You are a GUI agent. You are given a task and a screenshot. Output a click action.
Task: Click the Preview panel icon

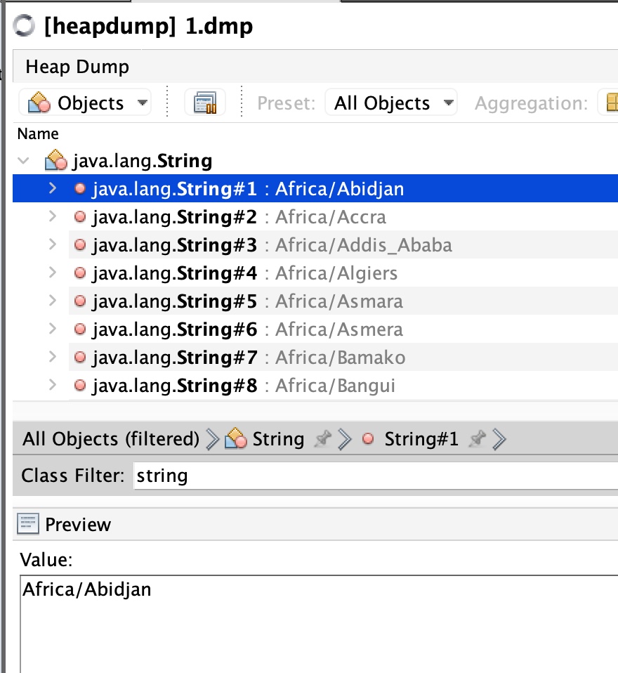pyautogui.click(x=29, y=524)
